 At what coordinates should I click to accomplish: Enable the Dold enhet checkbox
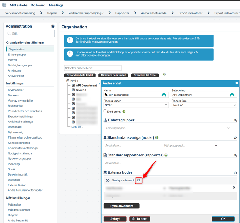(x=105, y=111)
